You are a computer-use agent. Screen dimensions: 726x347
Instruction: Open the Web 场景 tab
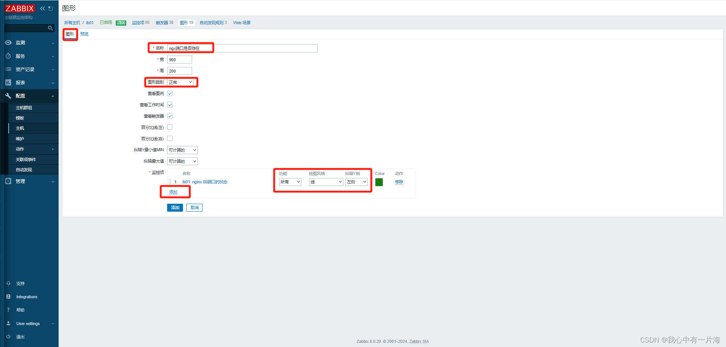pyautogui.click(x=242, y=23)
